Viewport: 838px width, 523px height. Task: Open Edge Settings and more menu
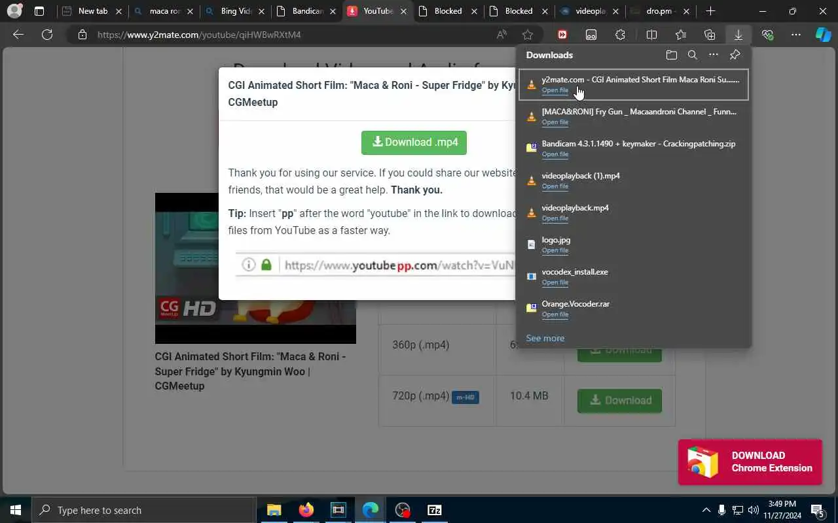[x=796, y=35]
